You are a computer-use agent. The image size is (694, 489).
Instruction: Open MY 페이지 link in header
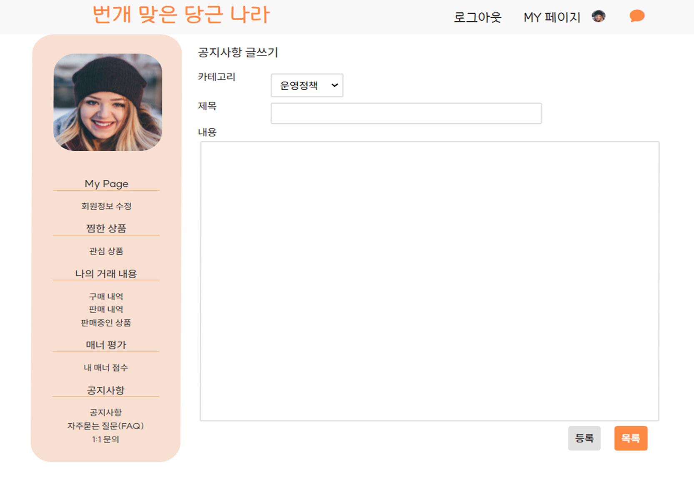552,17
